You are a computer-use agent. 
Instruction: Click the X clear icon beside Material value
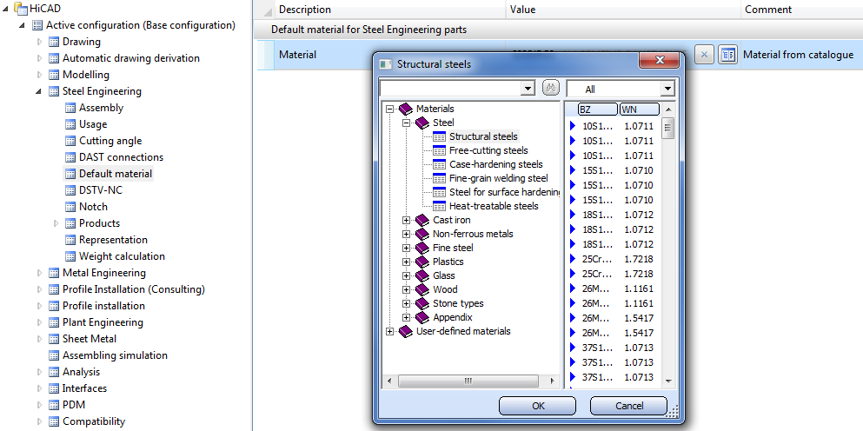[704, 55]
